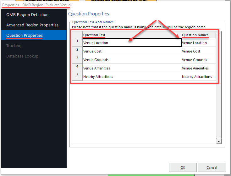Viewport: 231px width, 176px height.
Task: Edit question text cell Venue Location
Action: 132,43
